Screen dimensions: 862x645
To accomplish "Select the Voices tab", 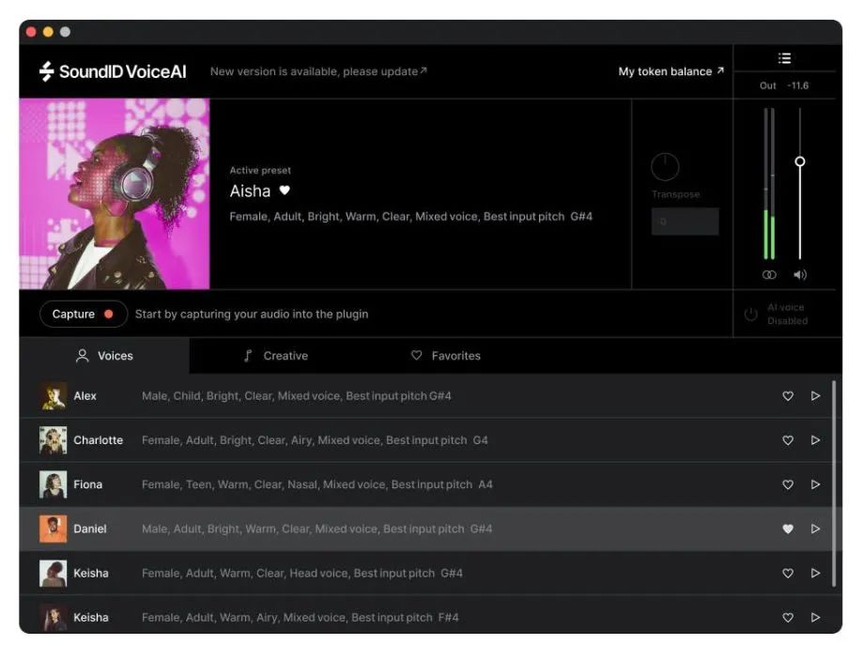I will (104, 356).
